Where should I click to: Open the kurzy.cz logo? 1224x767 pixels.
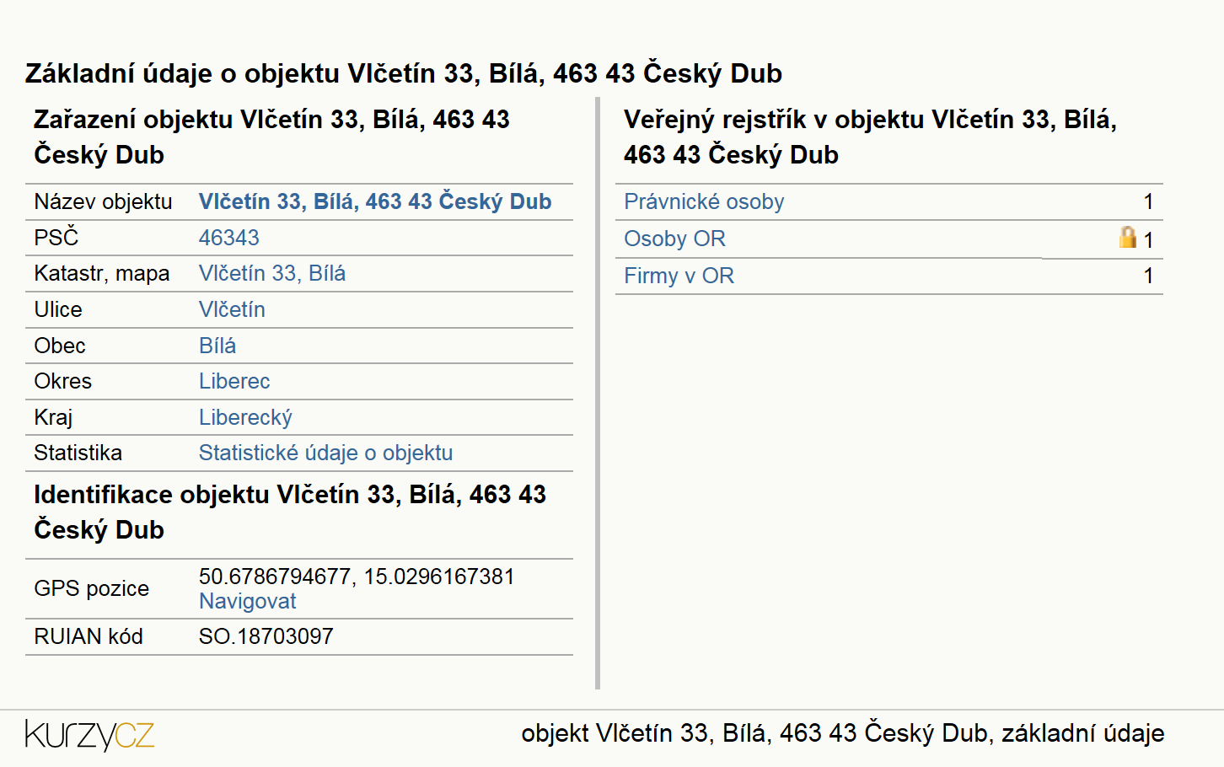pyautogui.click(x=89, y=735)
